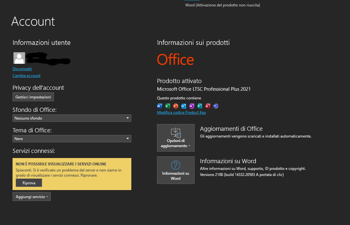Image resolution: width=350 pixels, height=225 pixels.
Task: Click Riprova in the yellow warning box
Action: (29, 183)
